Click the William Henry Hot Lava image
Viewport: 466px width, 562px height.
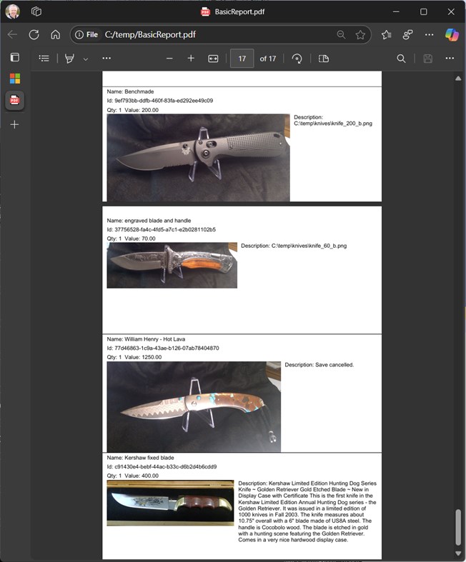point(194,406)
